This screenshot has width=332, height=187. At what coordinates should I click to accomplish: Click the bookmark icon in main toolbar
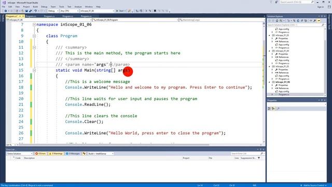point(155,11)
